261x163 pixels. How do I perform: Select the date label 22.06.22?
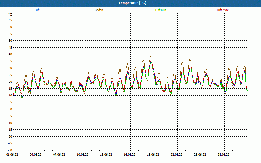177,155
